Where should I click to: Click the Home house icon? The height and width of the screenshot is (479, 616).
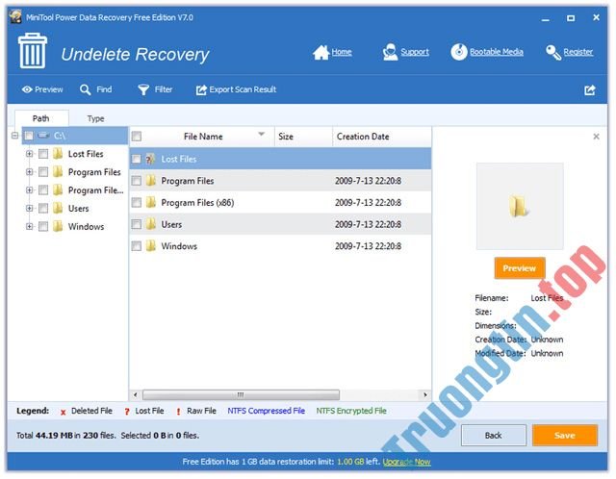(x=321, y=52)
